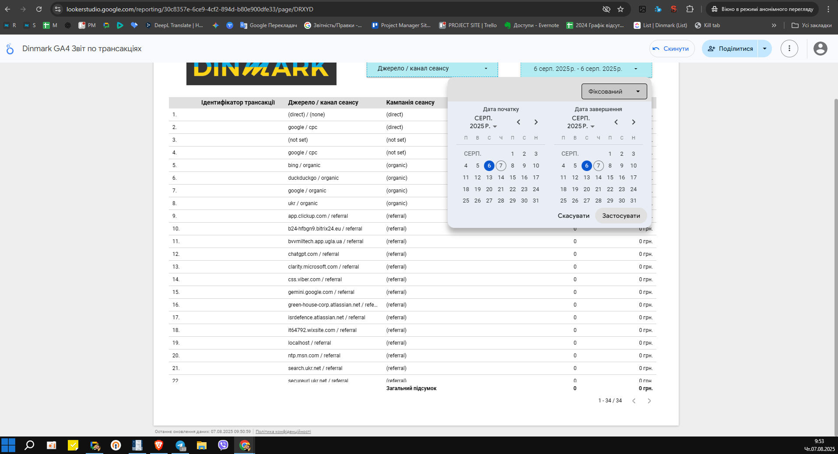Click the Скасувати button
The width and height of the screenshot is (838, 454).
573,216
